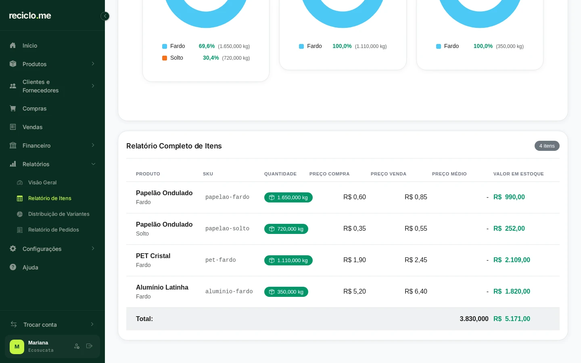
Task: Click the Relatórios bar chart icon
Action: 13,164
